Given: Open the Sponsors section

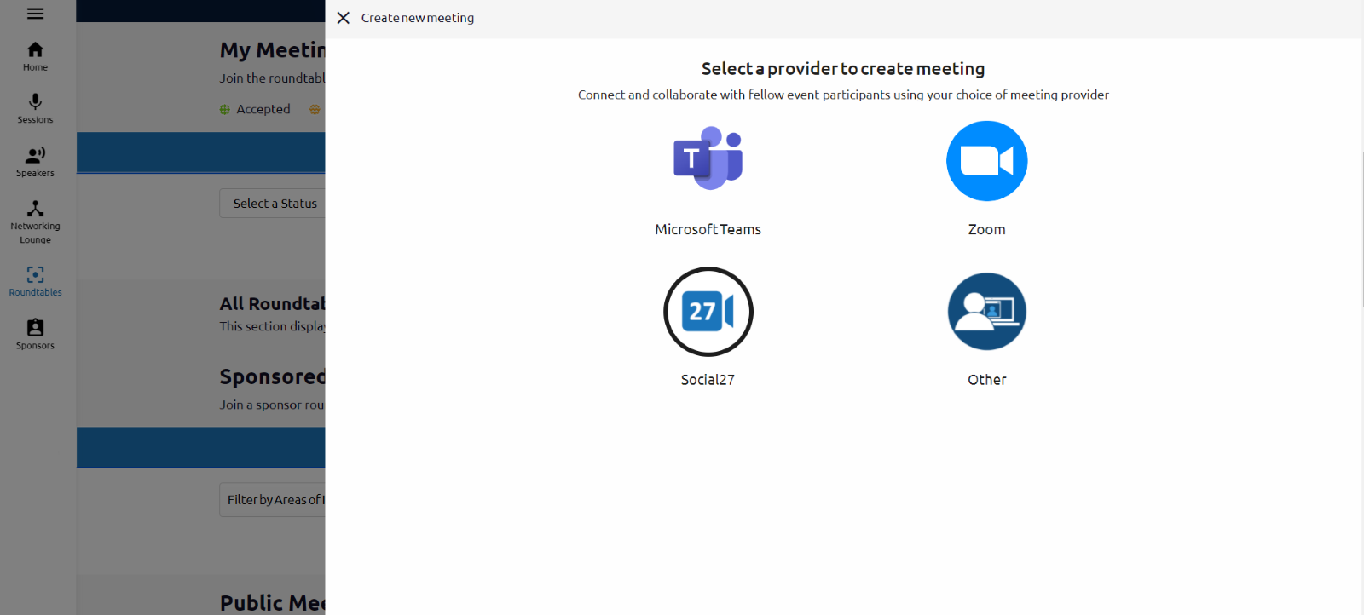Looking at the screenshot, I should [35, 334].
